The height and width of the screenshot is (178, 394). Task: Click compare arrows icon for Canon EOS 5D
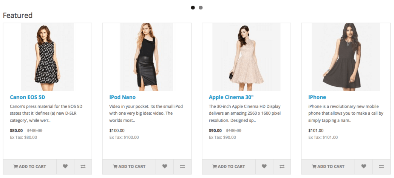[x=83, y=166]
